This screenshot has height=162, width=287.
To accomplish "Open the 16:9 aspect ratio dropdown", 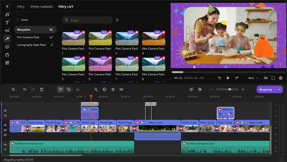I will coord(253,78).
